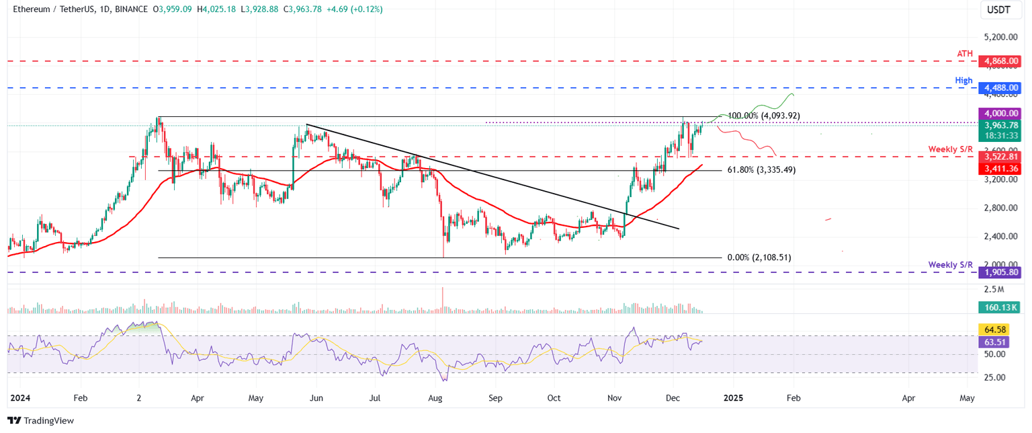The image size is (1032, 433).
Task: Click the purple 4,000.00 price label
Action: 1000,113
